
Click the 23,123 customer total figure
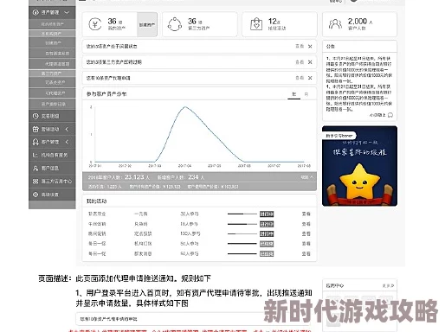pyautogui.click(x=134, y=177)
